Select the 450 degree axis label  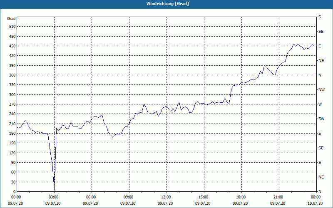tap(12, 46)
